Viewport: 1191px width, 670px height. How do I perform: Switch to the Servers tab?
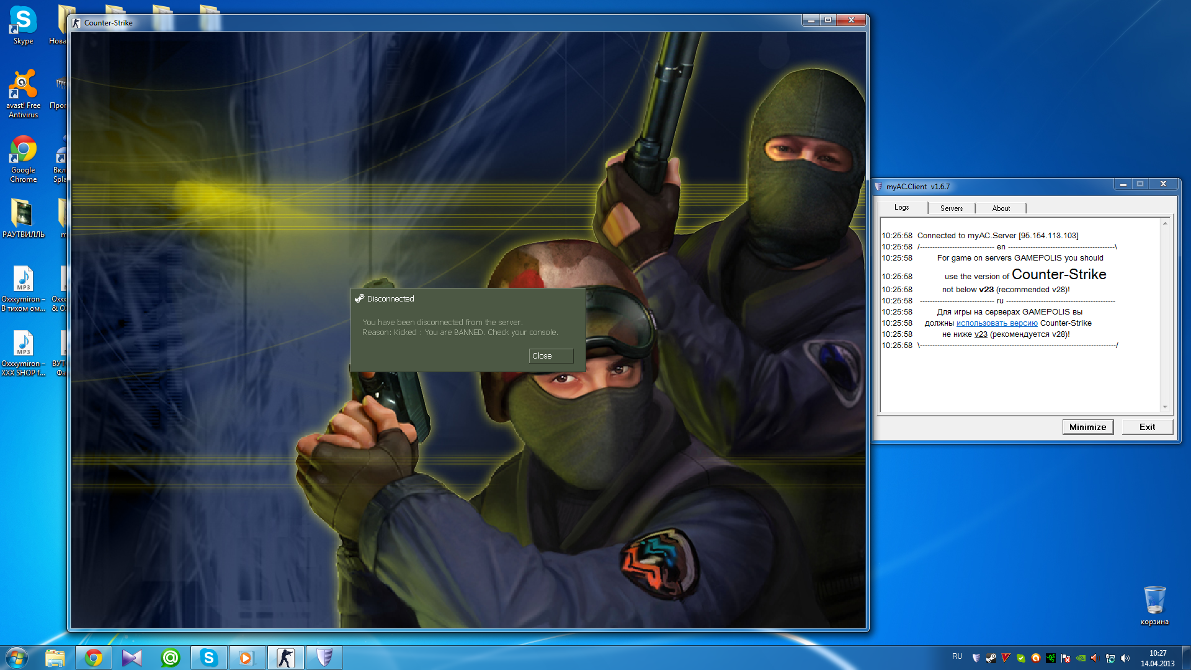[951, 208]
